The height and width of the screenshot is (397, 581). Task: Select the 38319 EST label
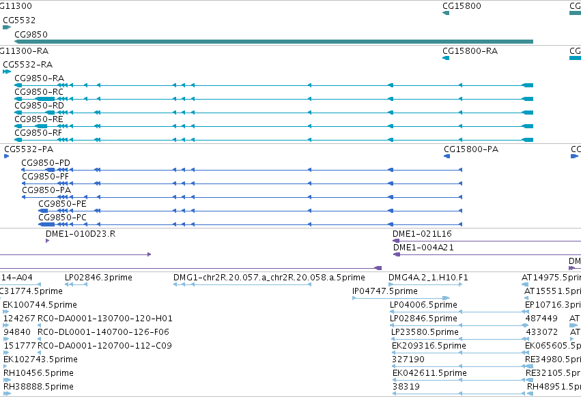pyautogui.click(x=406, y=387)
